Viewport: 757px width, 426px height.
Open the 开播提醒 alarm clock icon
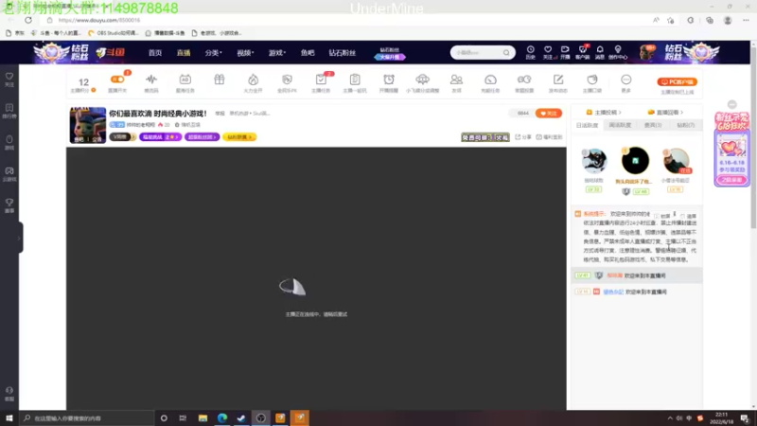coord(389,80)
